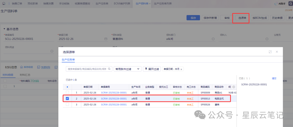293x127 pixels.
Task: Click the 单据编号 SCLL-20250226-00001 field
Action: click(x=30, y=39)
